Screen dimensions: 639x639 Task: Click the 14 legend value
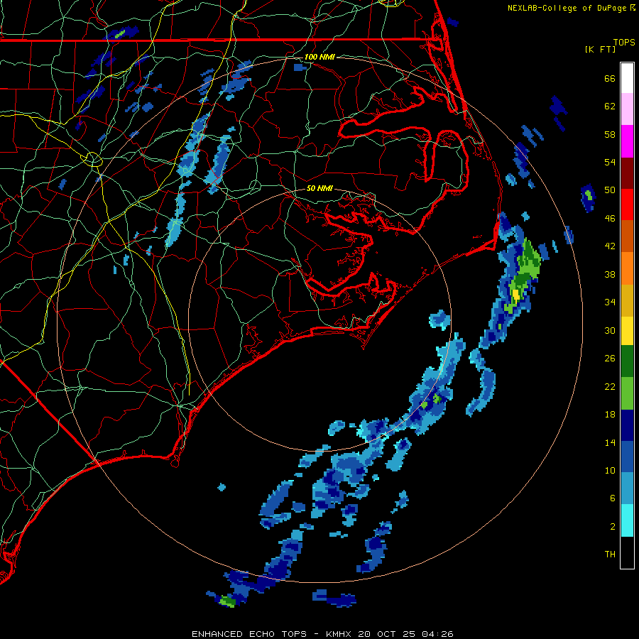(x=610, y=442)
